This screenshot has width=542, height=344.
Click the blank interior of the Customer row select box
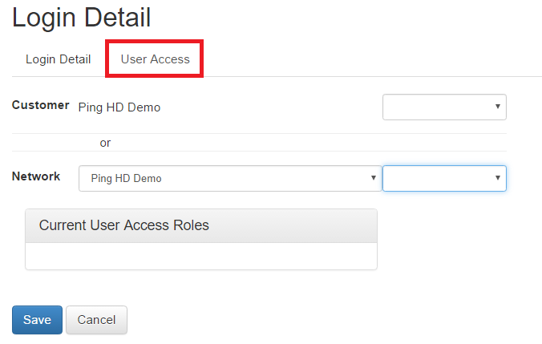pyautogui.click(x=433, y=107)
